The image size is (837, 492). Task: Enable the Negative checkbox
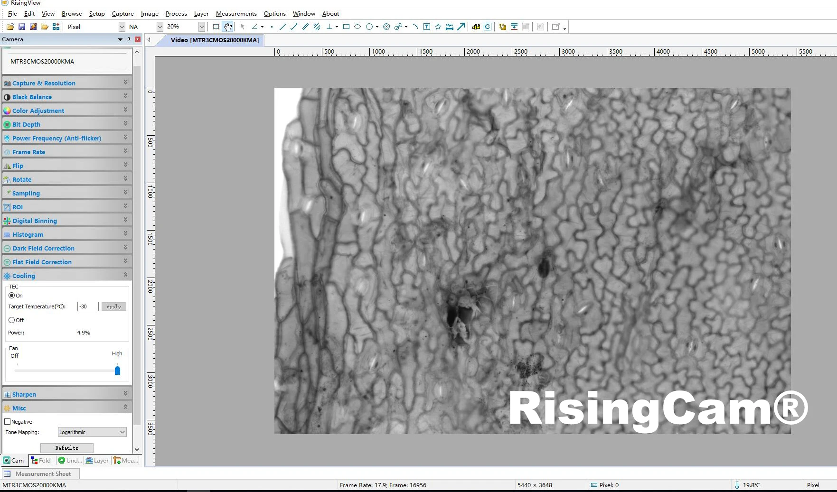point(7,421)
